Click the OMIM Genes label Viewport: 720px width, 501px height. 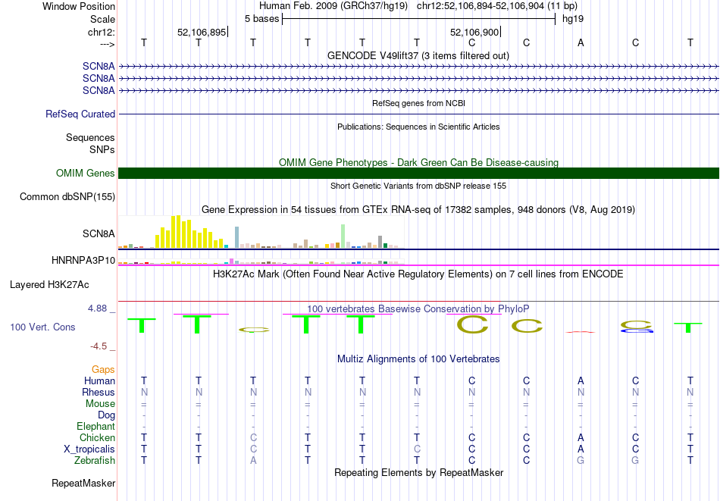[85, 173]
